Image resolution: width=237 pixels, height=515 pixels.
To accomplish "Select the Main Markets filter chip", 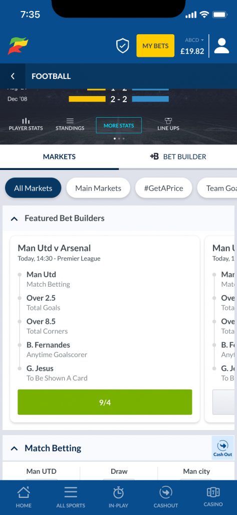I will click(x=98, y=188).
